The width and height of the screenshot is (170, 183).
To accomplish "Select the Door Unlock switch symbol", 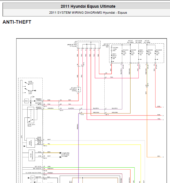I will pos(27,83).
